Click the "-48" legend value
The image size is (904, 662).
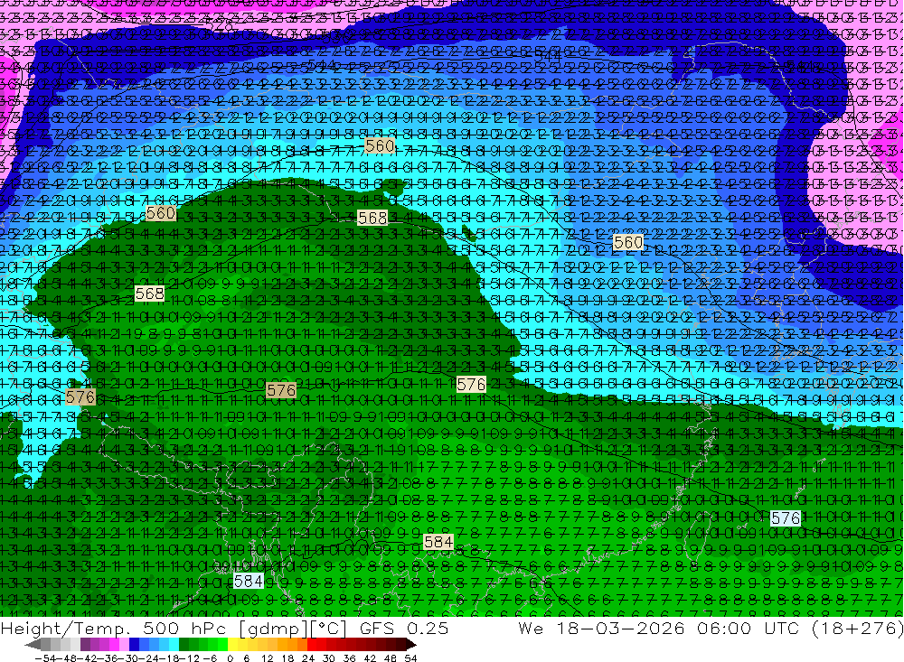coord(66,658)
